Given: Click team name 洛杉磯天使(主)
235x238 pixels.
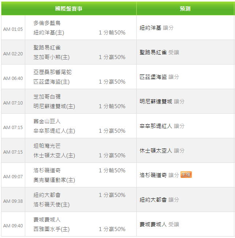Looking at the screenshot, I should tap(52, 205).
